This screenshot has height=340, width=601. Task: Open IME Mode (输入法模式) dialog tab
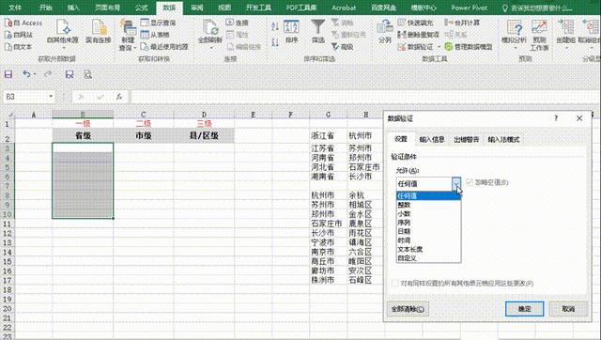(x=503, y=140)
